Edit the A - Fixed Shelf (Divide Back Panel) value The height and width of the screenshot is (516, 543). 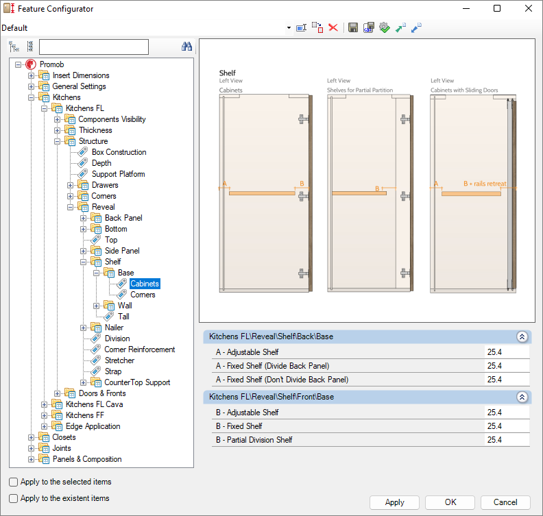pos(507,366)
